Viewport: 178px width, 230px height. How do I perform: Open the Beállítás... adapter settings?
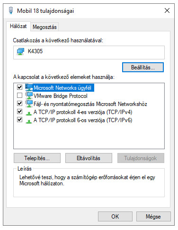pyautogui.click(x=143, y=67)
